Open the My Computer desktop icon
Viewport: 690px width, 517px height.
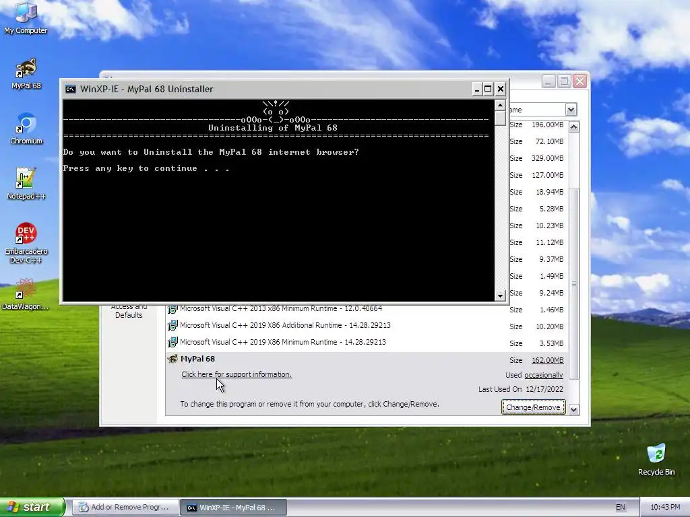(x=26, y=18)
